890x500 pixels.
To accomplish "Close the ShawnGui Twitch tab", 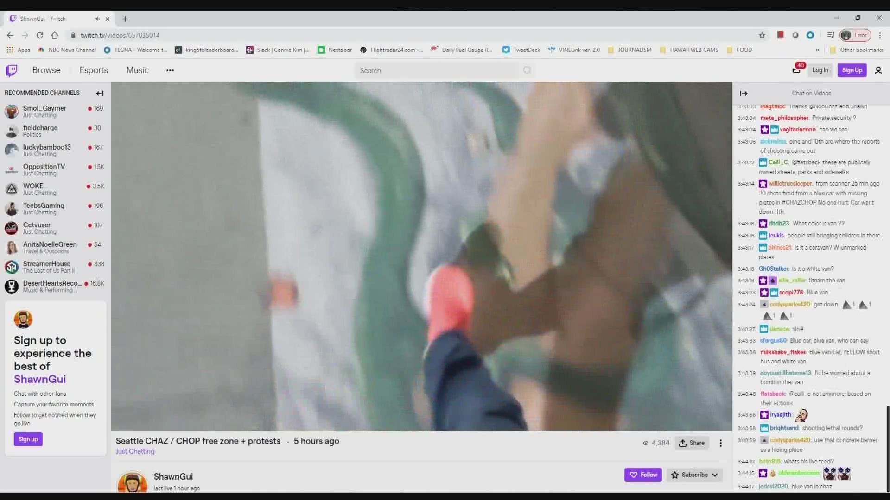I will point(108,19).
